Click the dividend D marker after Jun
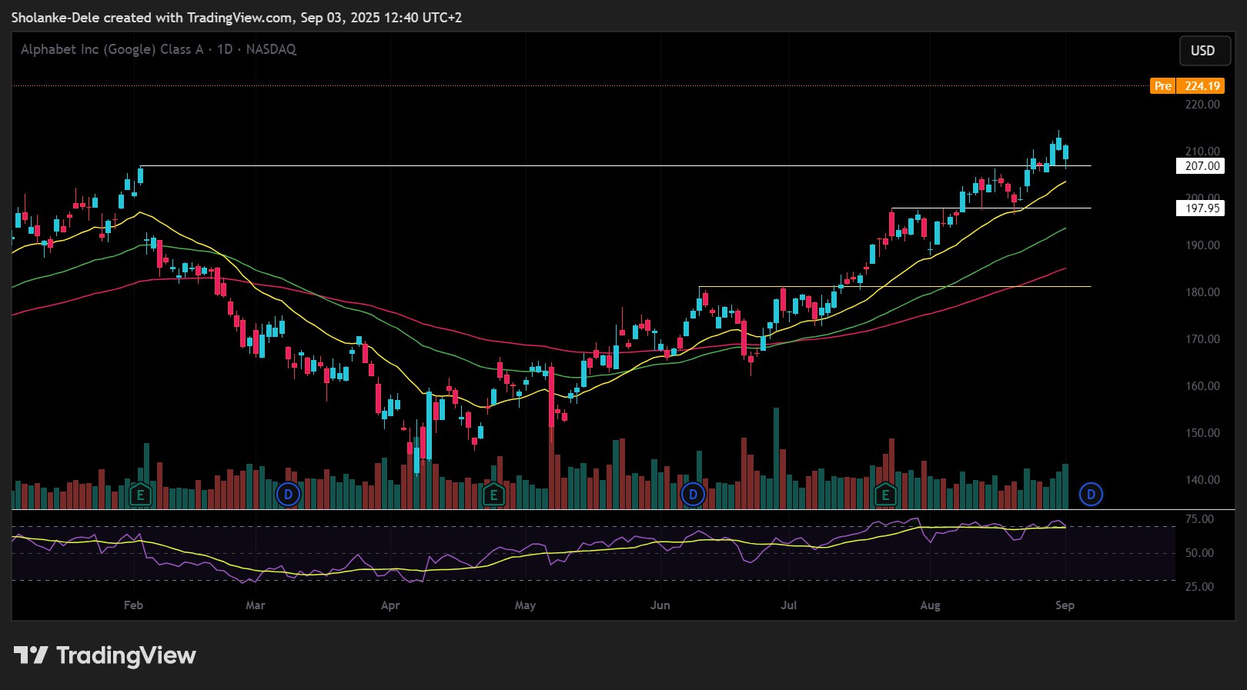 tap(693, 494)
